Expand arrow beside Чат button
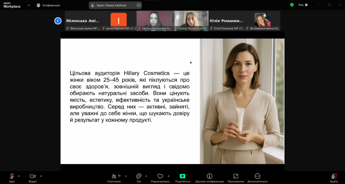Screen dimensions: 345x184 (146, 176)
